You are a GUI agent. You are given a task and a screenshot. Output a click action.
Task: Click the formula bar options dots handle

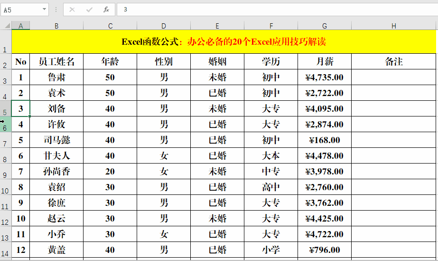tap(56, 10)
